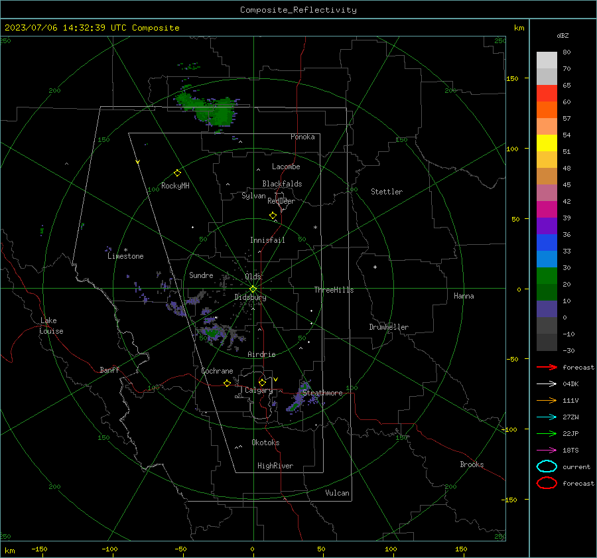The width and height of the screenshot is (597, 558).
Task: Select the bright green 20-30 dBZ band
Action: click(x=547, y=276)
